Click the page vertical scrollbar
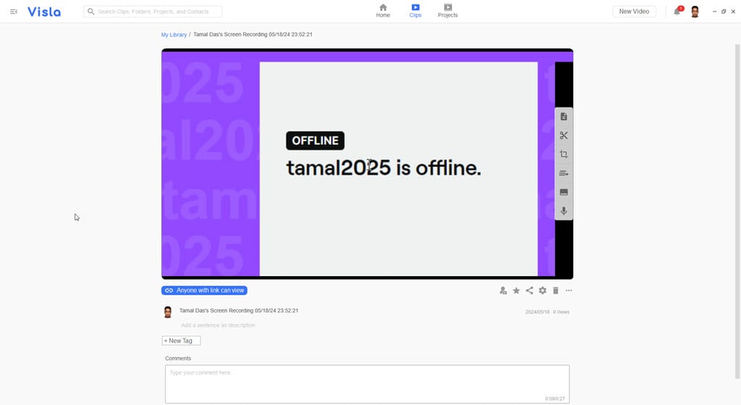 click(x=737, y=211)
